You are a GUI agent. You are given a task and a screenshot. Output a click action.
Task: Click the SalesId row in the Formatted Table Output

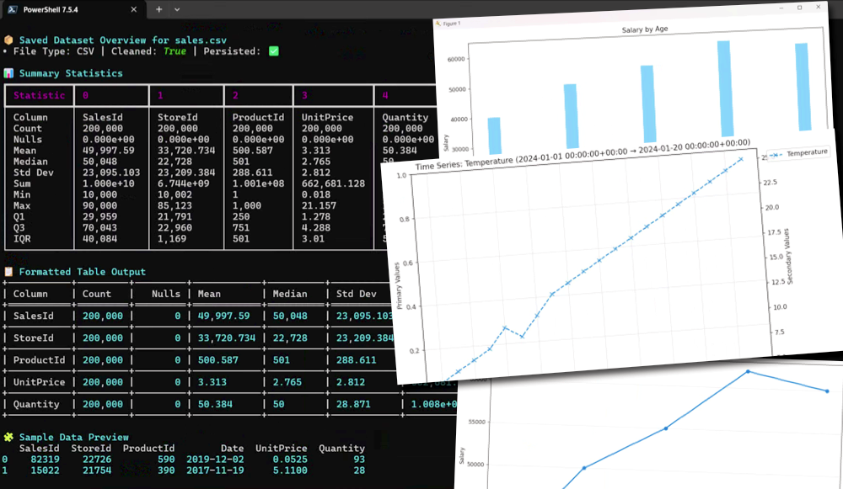pyautogui.click(x=37, y=316)
